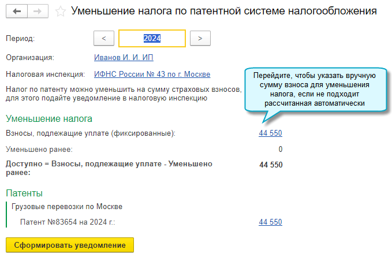Screen dimensions: 392x257
Task: Click the bold available amount 44 550
Action: click(x=271, y=165)
